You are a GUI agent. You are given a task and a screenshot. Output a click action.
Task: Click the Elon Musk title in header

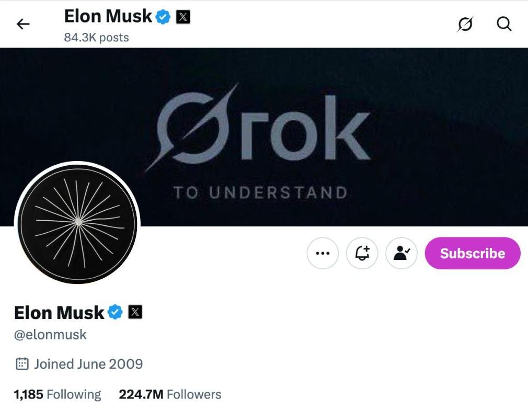108,16
